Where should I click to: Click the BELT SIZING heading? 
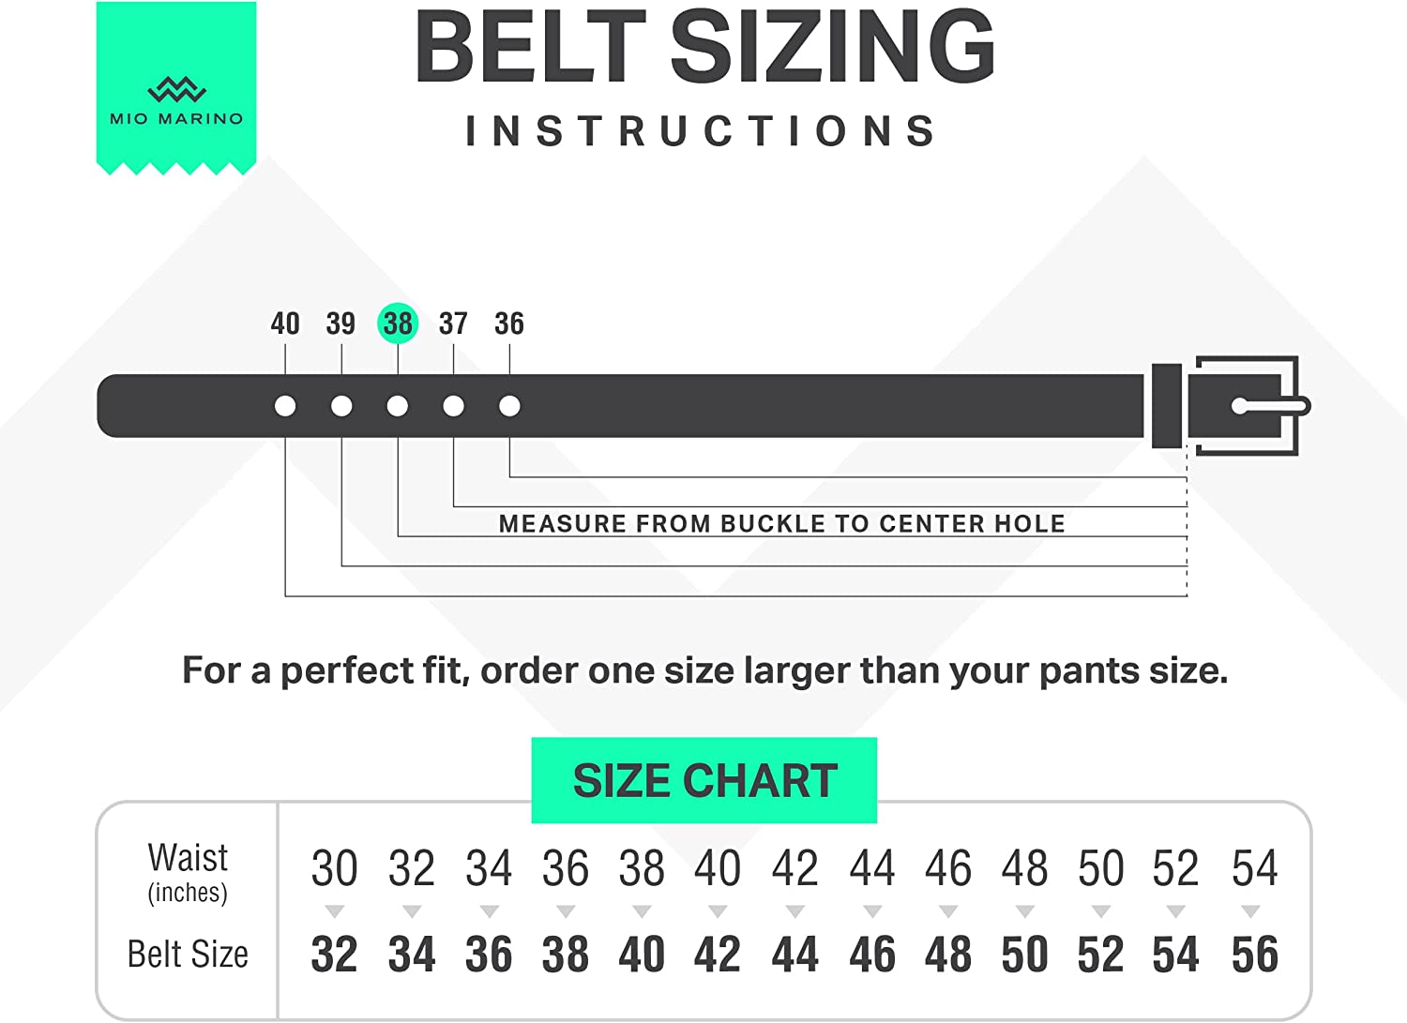(704, 47)
